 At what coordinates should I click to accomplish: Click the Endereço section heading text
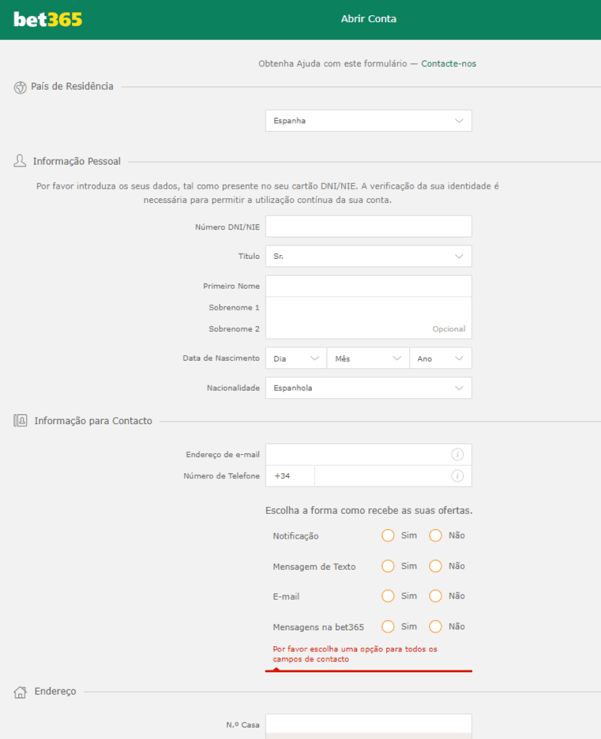coord(55,691)
